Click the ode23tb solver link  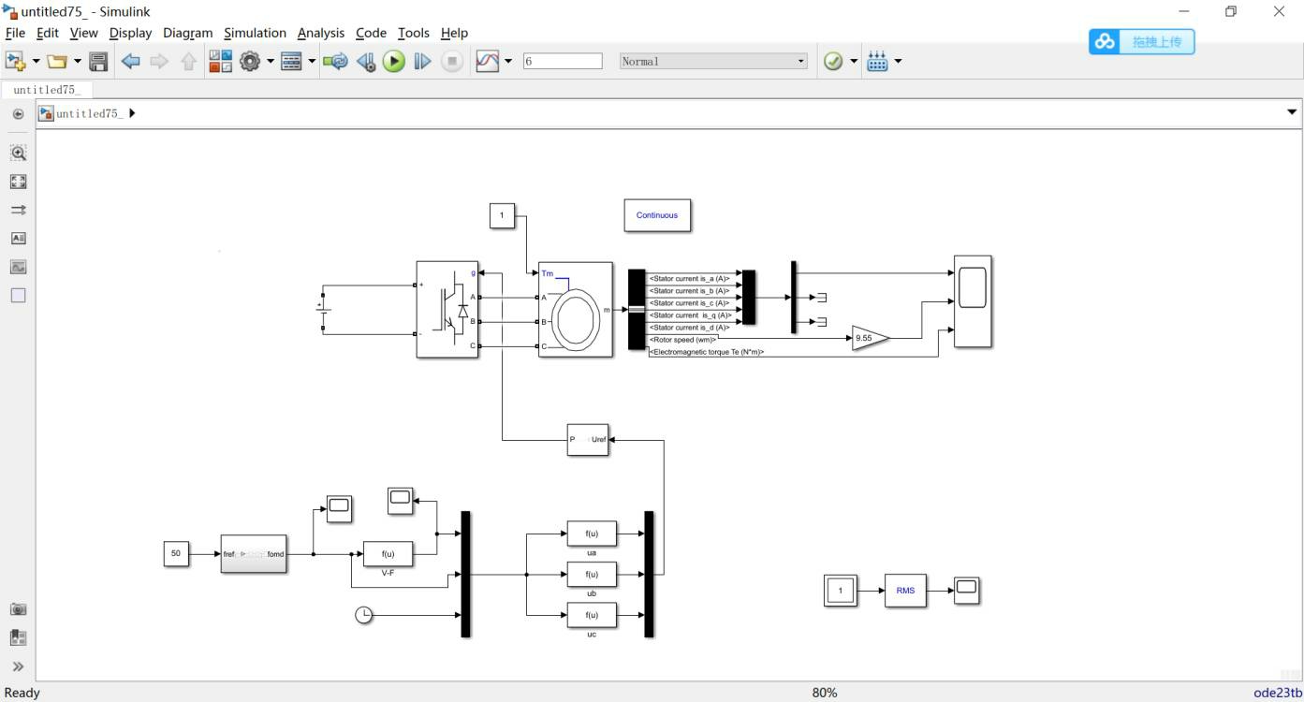click(x=1278, y=693)
